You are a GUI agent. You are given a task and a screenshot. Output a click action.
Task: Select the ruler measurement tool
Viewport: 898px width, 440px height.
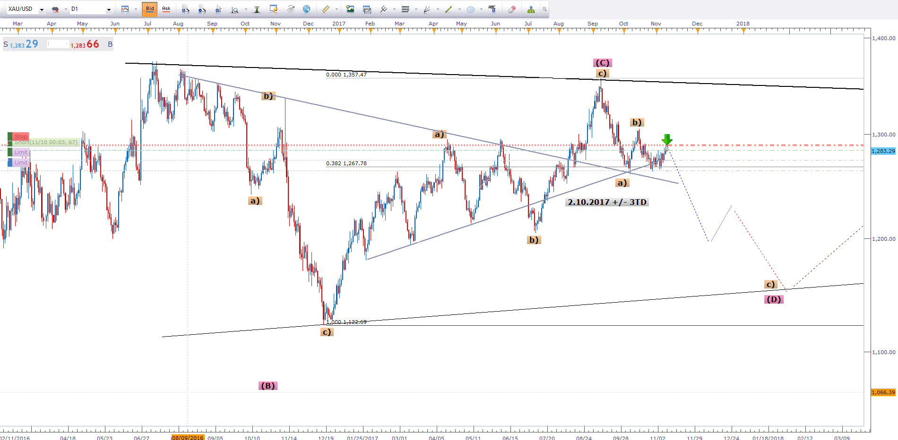click(x=326, y=9)
